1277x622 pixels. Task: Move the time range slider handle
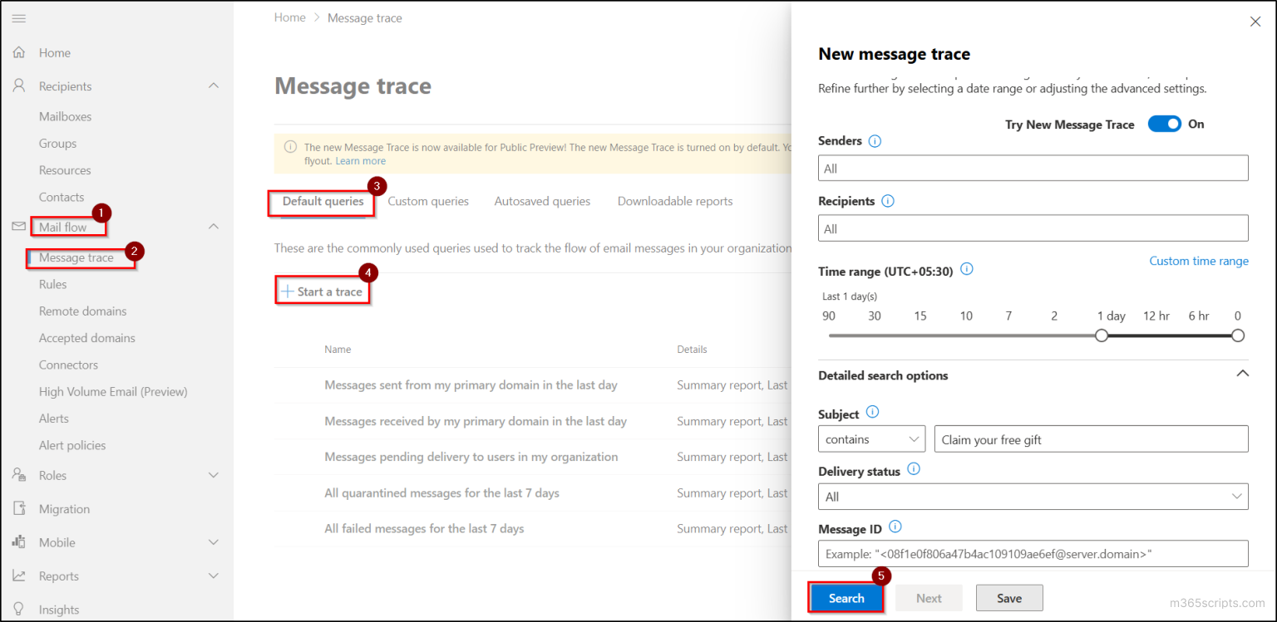[x=1102, y=335]
